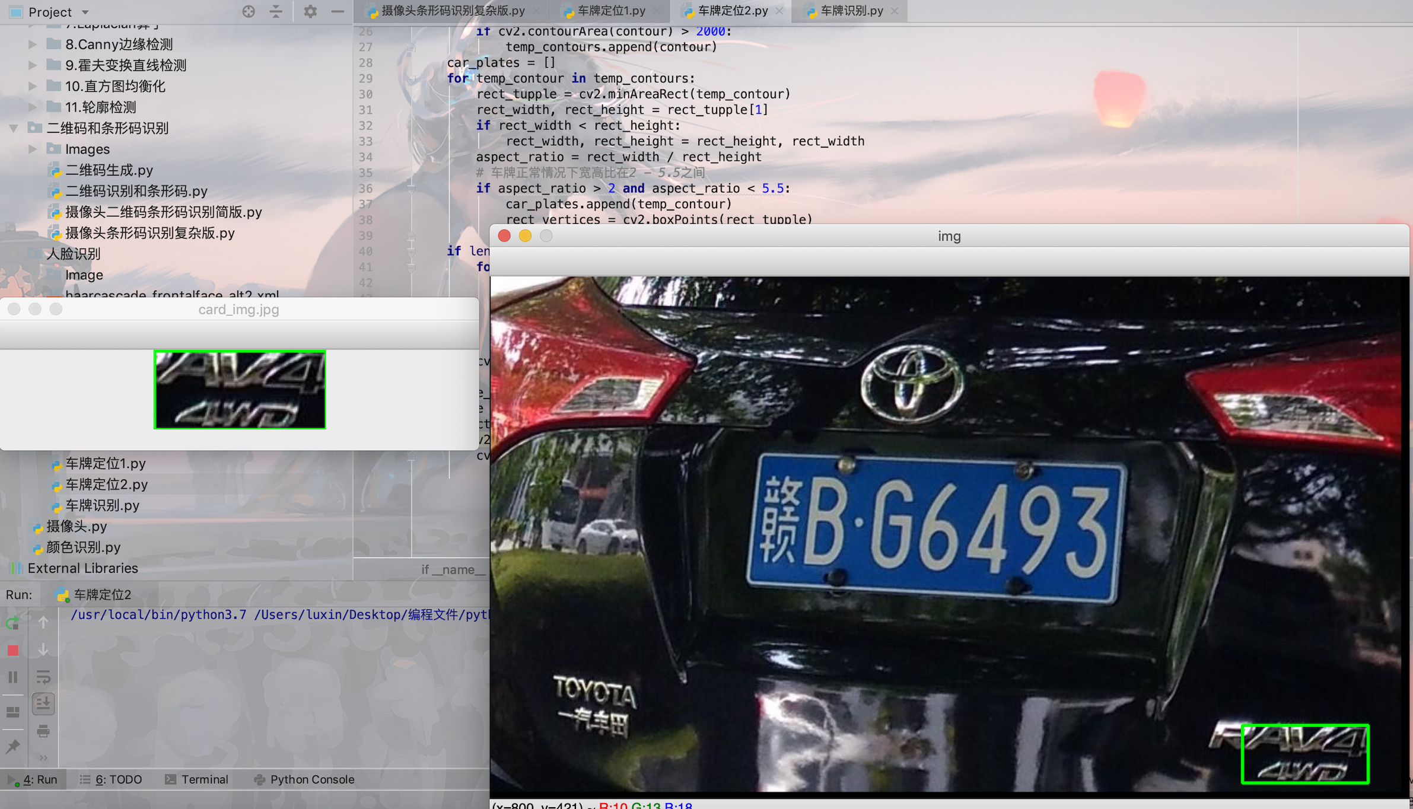Click the blue license plate in img window
The width and height of the screenshot is (1413, 809).
(937, 528)
